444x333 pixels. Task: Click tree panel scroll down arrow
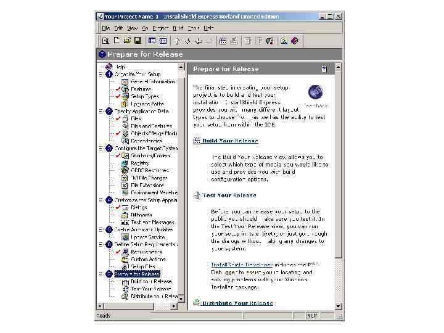[x=181, y=298]
